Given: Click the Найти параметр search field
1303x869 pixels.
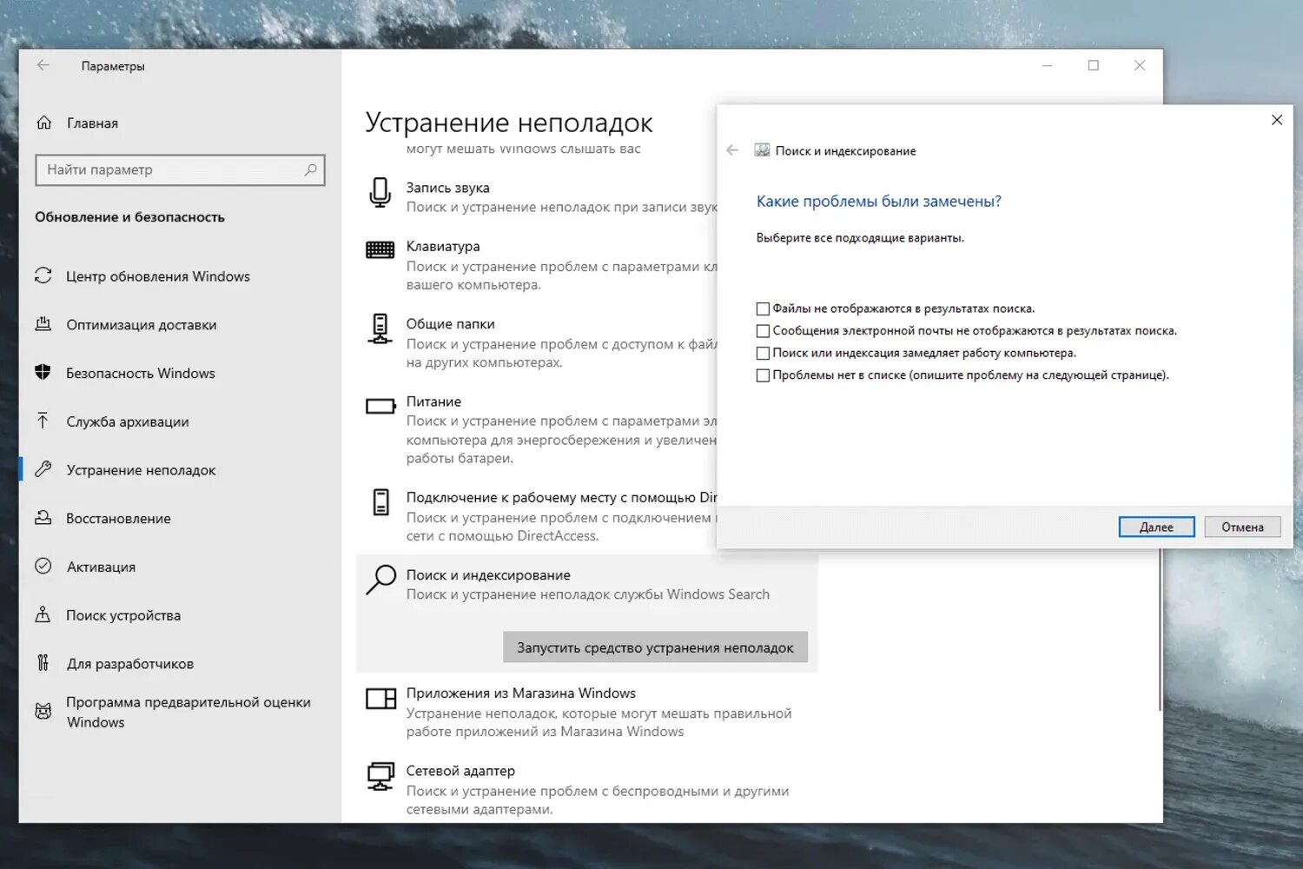Looking at the screenshot, I should tap(180, 170).
